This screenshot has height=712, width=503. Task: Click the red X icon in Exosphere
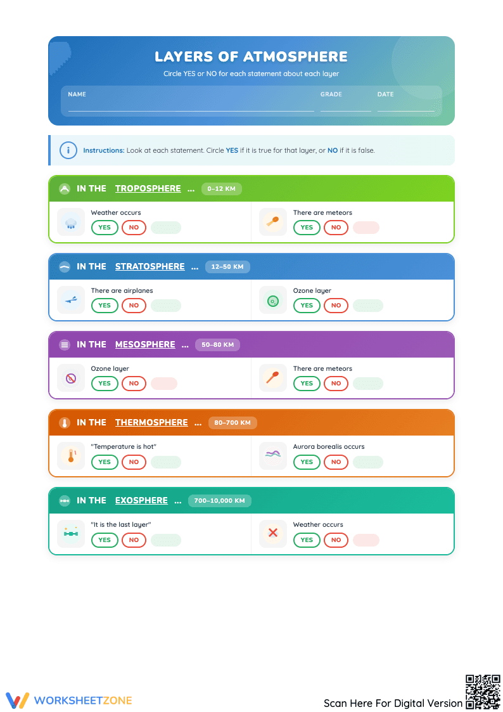coord(273,534)
